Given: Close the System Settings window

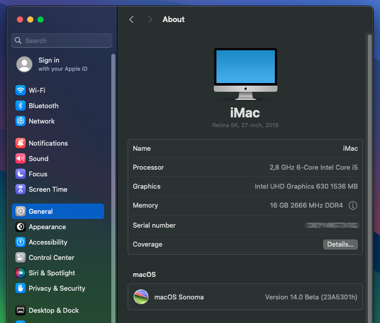Looking at the screenshot, I should pyautogui.click(x=20, y=19).
